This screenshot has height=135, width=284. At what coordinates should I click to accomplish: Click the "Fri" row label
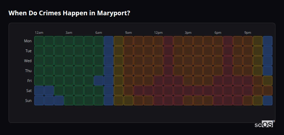(29, 81)
